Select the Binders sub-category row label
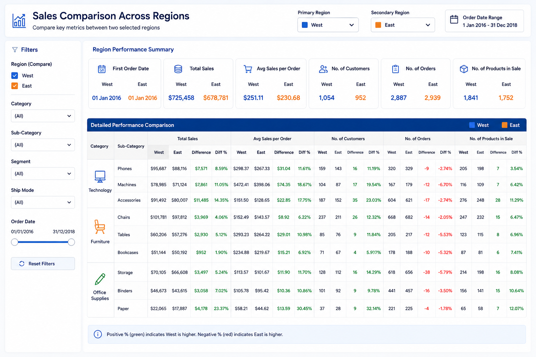 (125, 291)
